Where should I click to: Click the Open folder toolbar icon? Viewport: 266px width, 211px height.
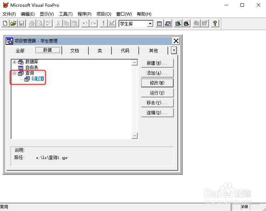point(13,23)
